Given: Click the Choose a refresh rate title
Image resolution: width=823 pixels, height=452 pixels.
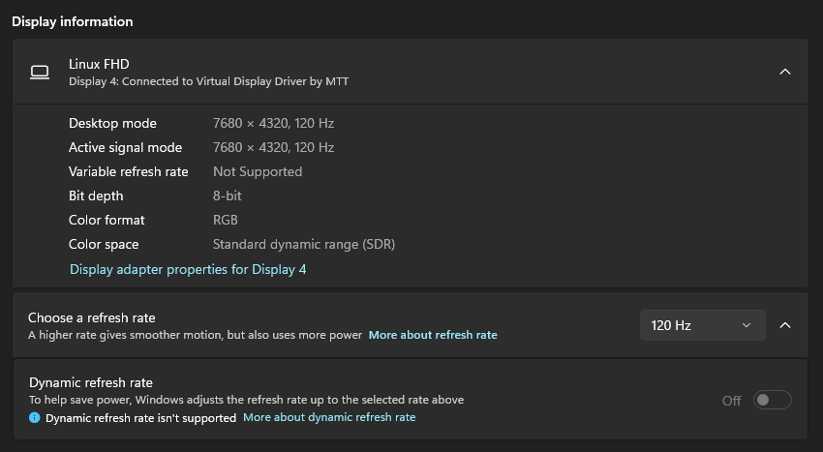Looking at the screenshot, I should (x=91, y=317).
